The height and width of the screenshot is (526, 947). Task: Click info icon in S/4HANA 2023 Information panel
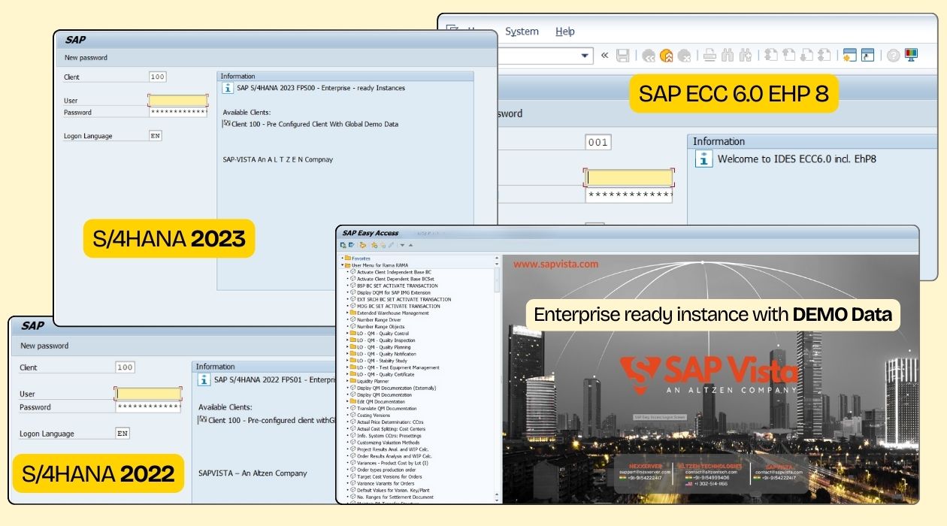[228, 89]
